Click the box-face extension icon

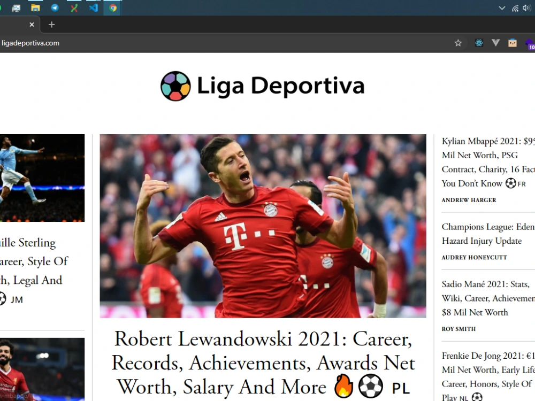(513, 43)
